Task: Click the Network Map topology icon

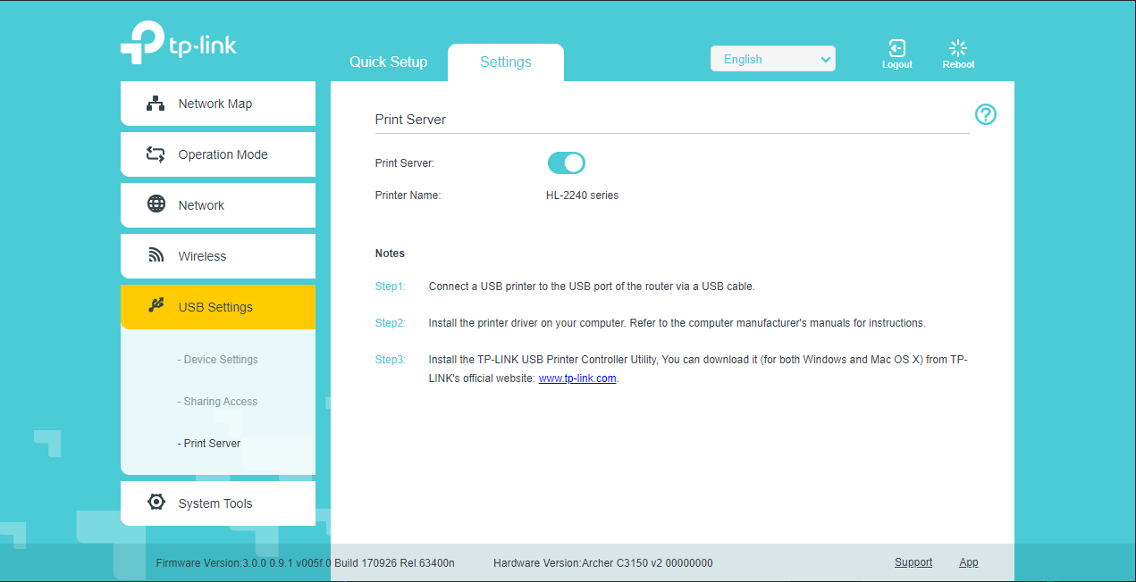Action: click(156, 104)
